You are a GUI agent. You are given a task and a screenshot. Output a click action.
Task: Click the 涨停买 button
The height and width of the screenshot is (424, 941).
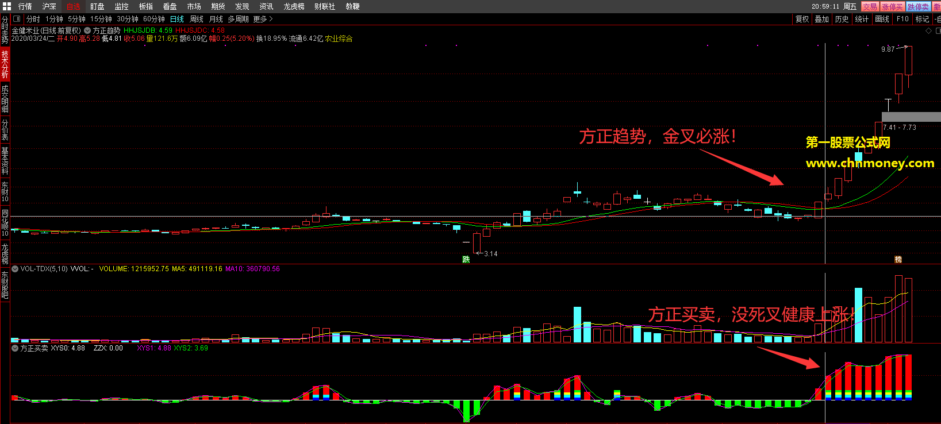tap(893, 6)
